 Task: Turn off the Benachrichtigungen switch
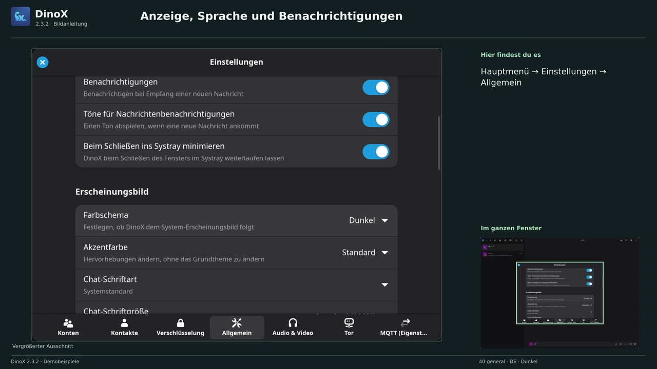376,88
